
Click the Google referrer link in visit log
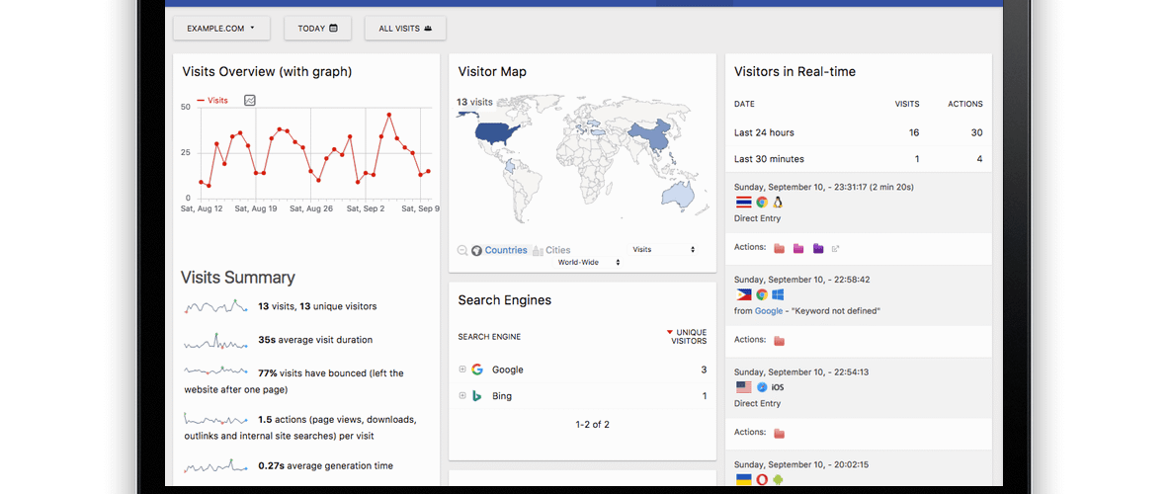pyautogui.click(x=768, y=310)
